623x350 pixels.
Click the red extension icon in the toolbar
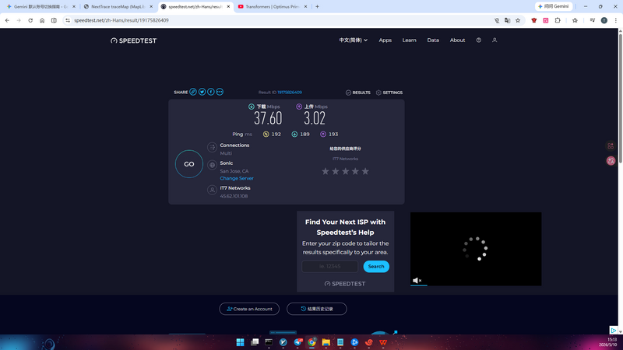click(x=534, y=20)
